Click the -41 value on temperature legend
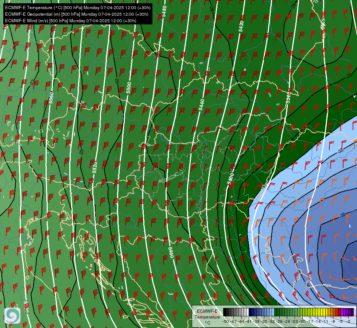This screenshot has width=357, height=328. pyautogui.click(x=248, y=321)
